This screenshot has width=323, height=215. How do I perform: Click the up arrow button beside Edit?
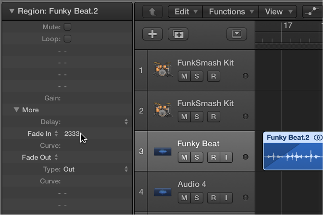(x=152, y=12)
